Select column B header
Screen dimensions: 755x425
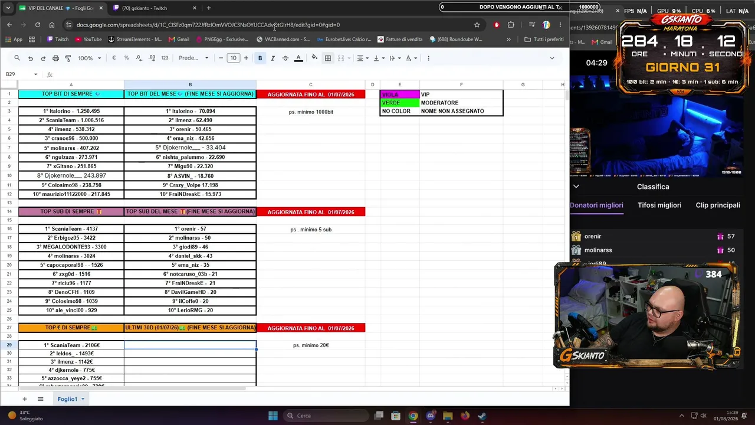point(190,84)
